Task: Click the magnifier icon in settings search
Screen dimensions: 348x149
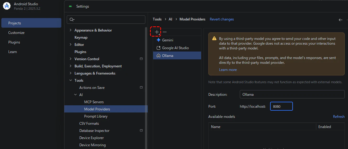Action: [x=72, y=20]
